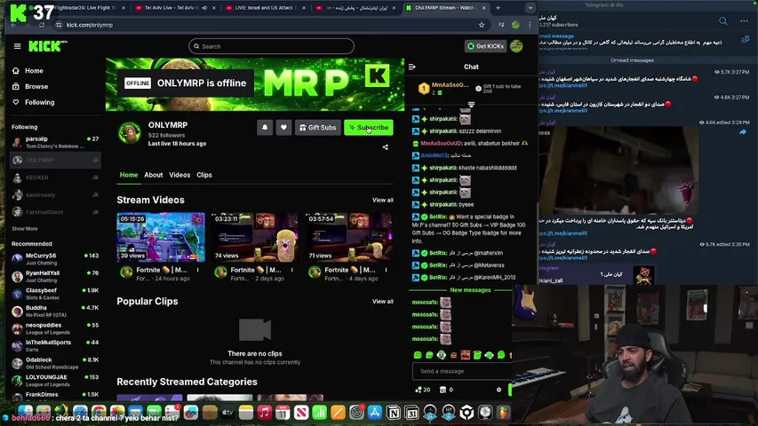This screenshot has width=758, height=426.
Task: Click View all for Stream Videos
Action: point(382,200)
